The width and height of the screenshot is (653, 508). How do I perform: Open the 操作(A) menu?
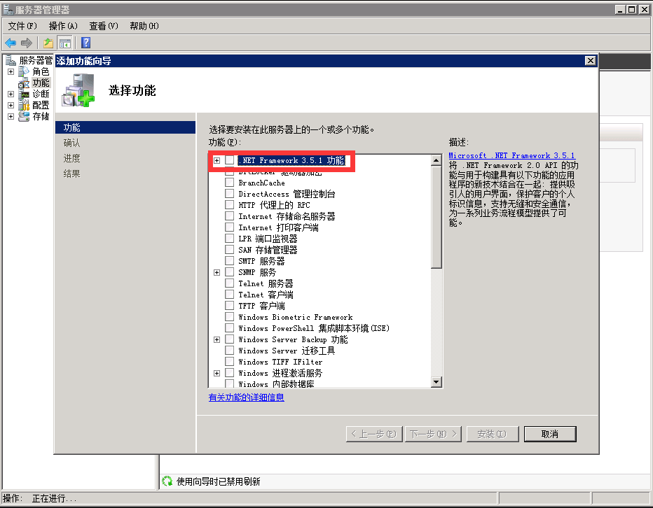pos(63,26)
